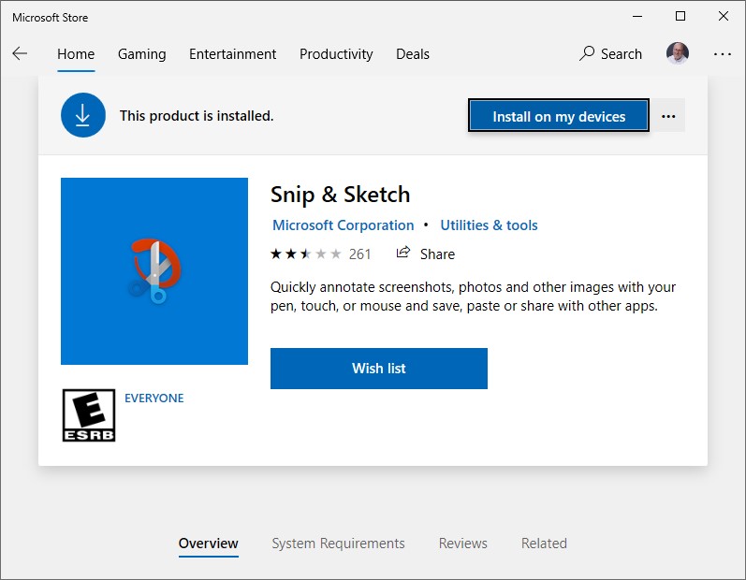Select the Overview tab
Viewport: 746px width, 580px height.
(209, 543)
